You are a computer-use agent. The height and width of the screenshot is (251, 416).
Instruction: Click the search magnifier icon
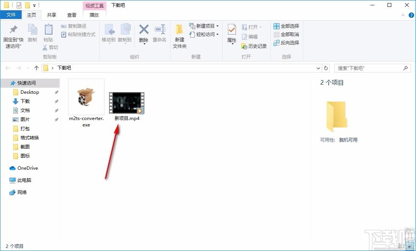[x=405, y=68]
